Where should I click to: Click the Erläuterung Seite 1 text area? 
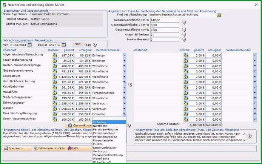coord(48,137)
